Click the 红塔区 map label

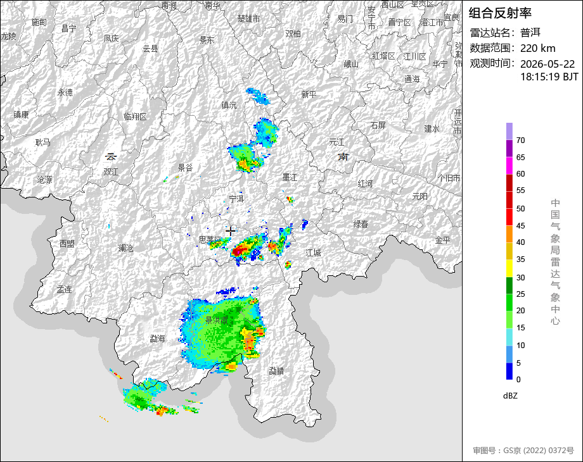coord(384,56)
